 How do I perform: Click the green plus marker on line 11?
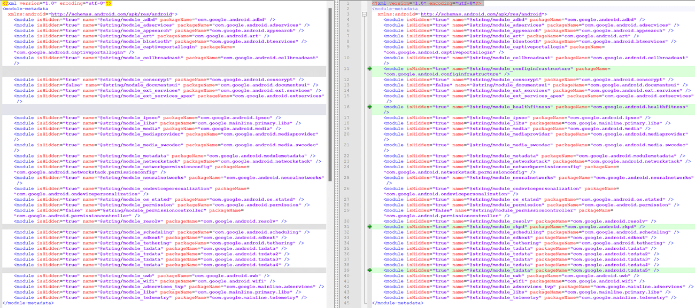[369, 69]
